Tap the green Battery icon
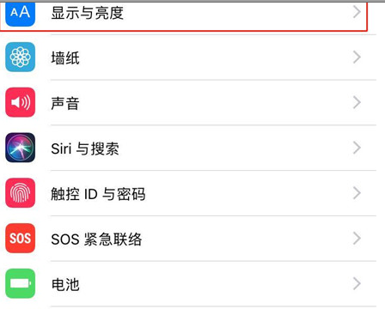The width and height of the screenshot is (385, 309). 20,283
